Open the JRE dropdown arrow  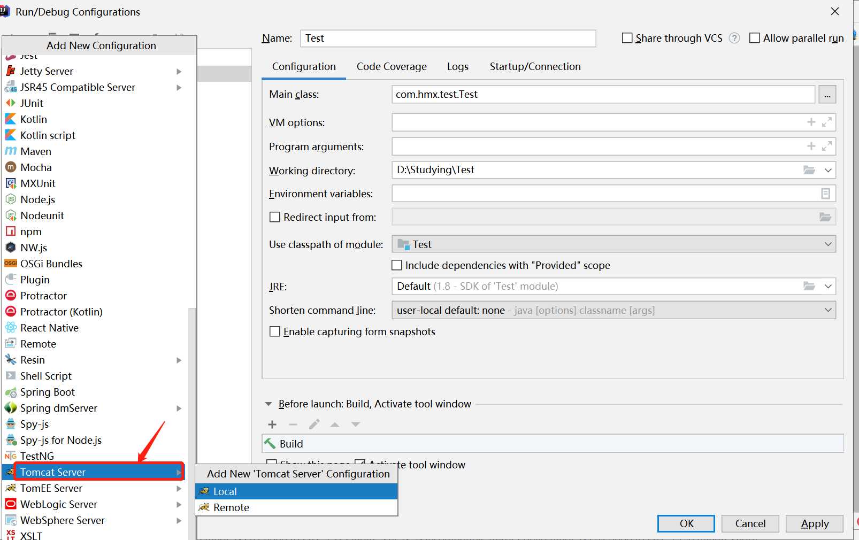(x=828, y=287)
